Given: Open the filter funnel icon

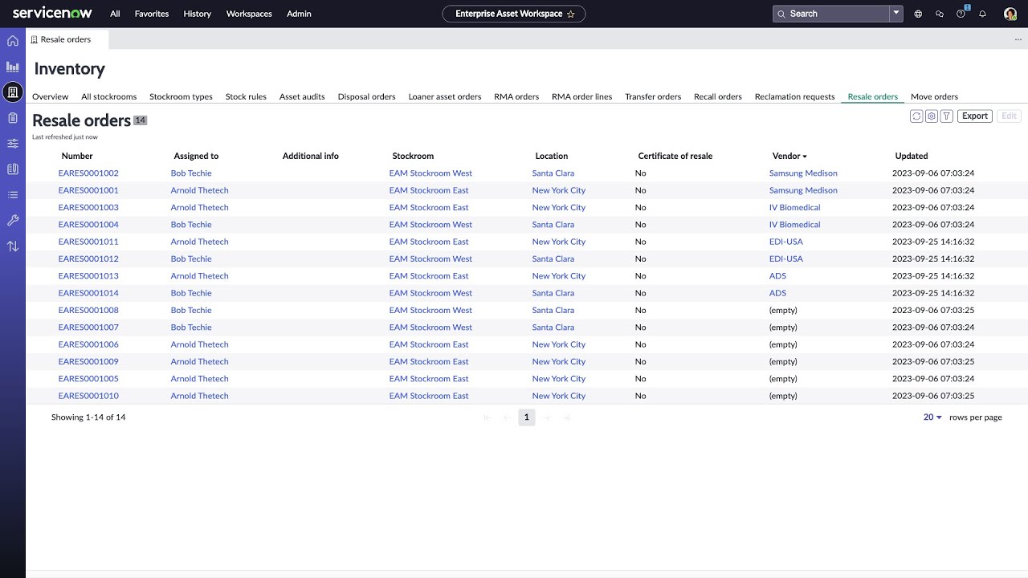Looking at the screenshot, I should (947, 116).
